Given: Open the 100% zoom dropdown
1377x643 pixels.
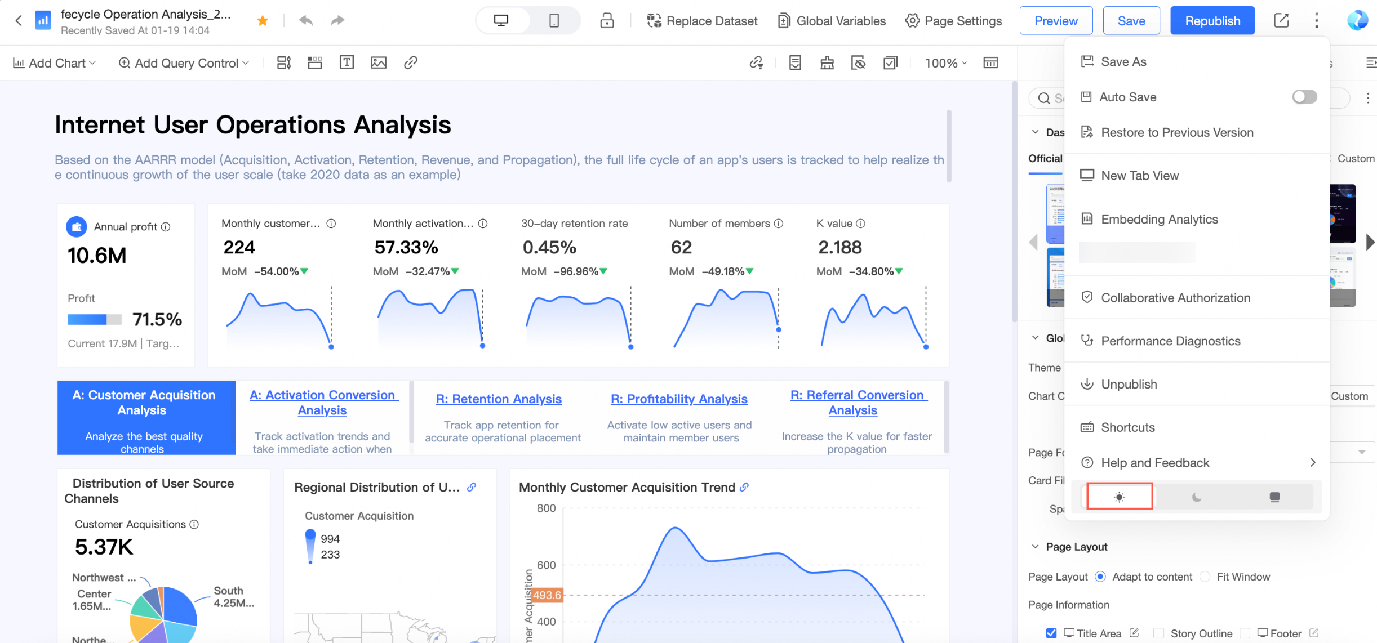Looking at the screenshot, I should [x=945, y=63].
